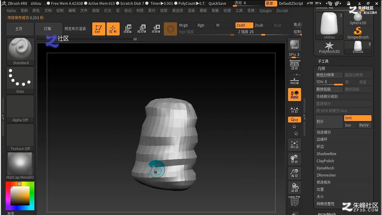Click the 划分 (Divide) button
The height and width of the screenshot is (215, 382).
tap(329, 122)
